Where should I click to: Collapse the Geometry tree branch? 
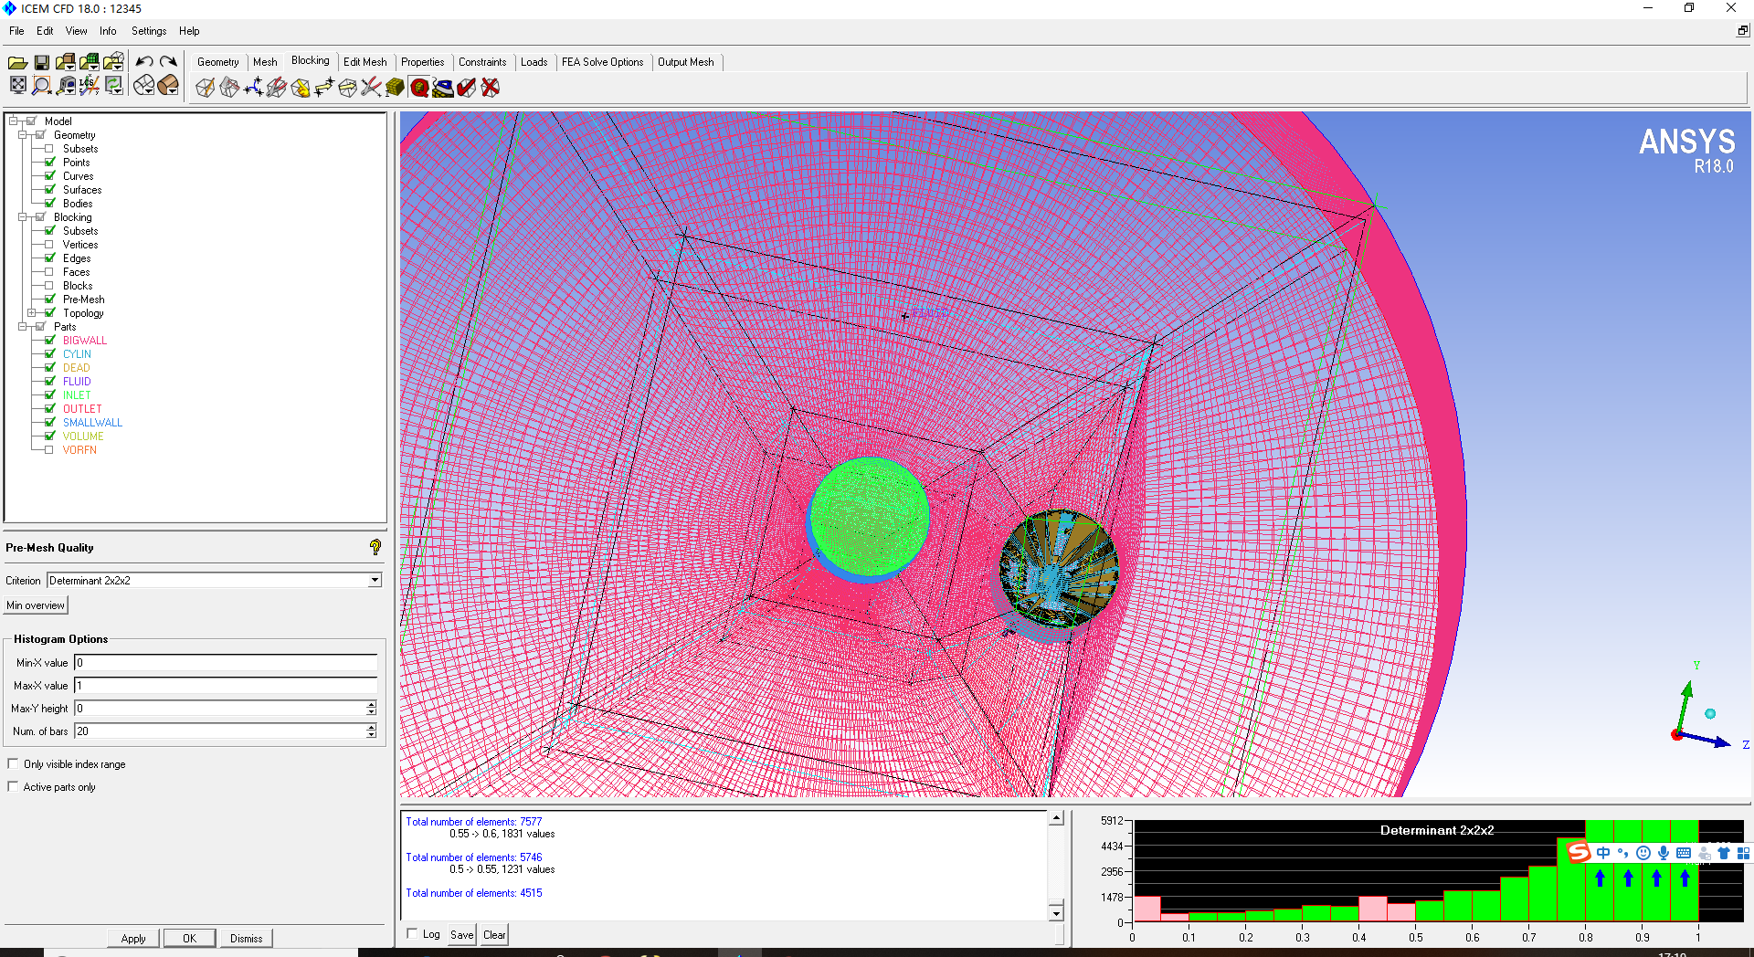[22, 135]
